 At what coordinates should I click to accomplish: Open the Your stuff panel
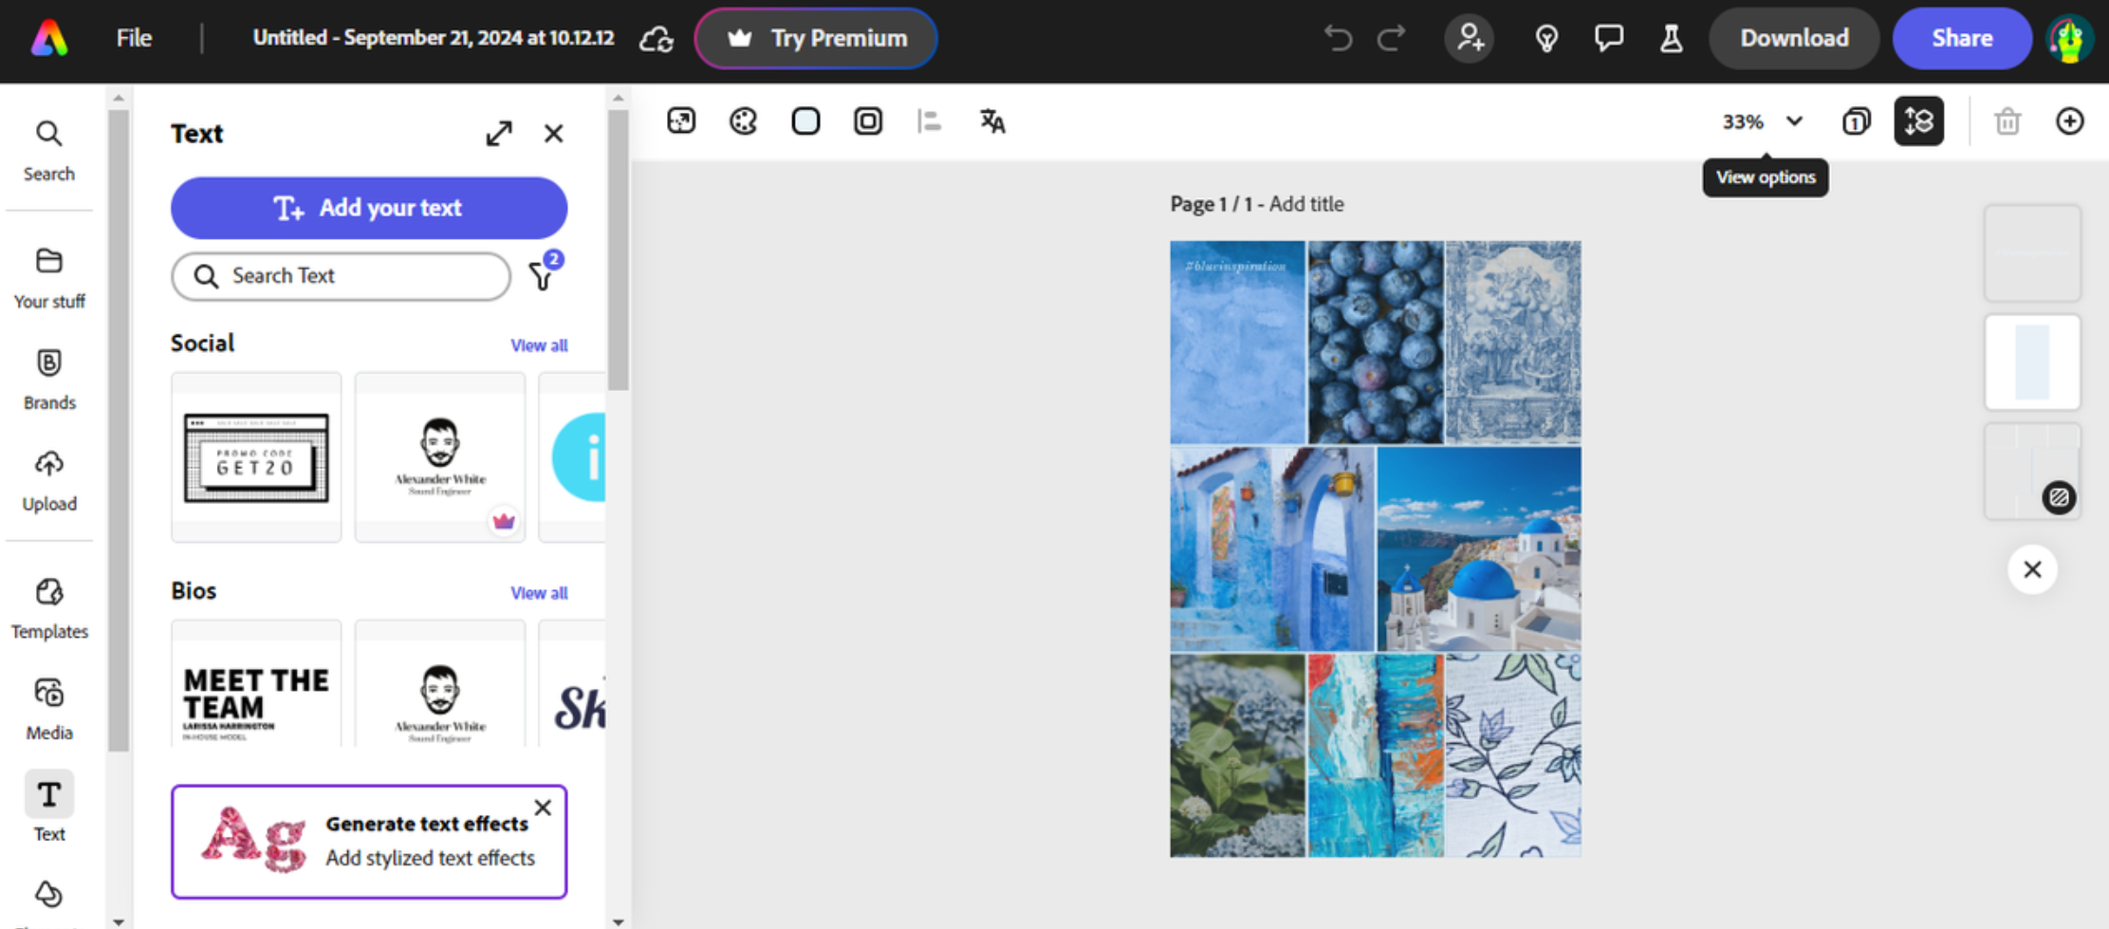click(48, 276)
